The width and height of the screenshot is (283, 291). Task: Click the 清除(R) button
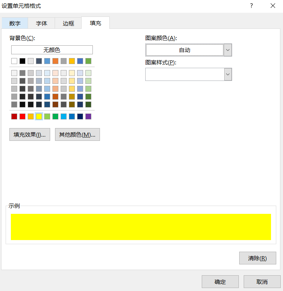coord(258,258)
